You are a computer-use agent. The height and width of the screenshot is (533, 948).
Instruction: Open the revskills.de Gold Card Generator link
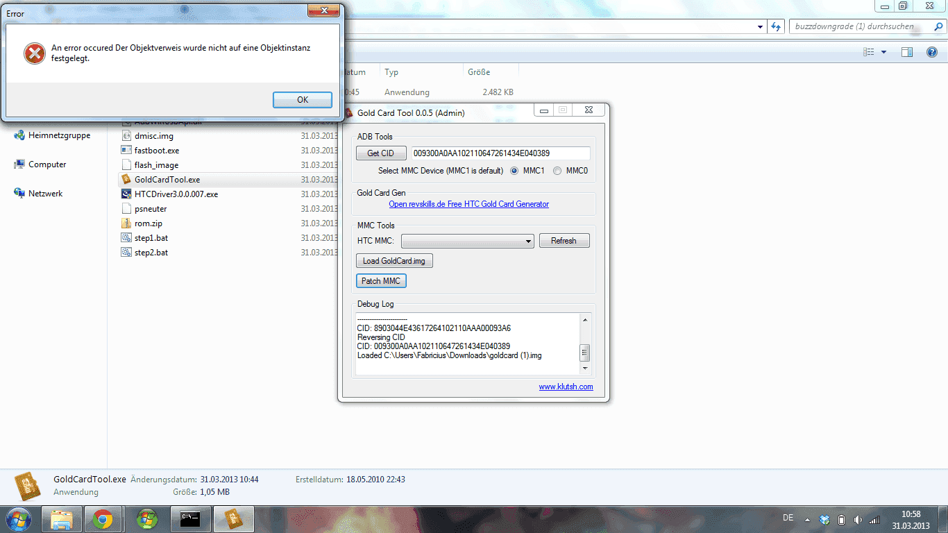click(468, 204)
